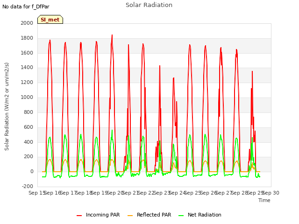Click the 800 y-axis tick label
Image resolution: width=299 pixels, height=224 pixels.
click(28, 112)
